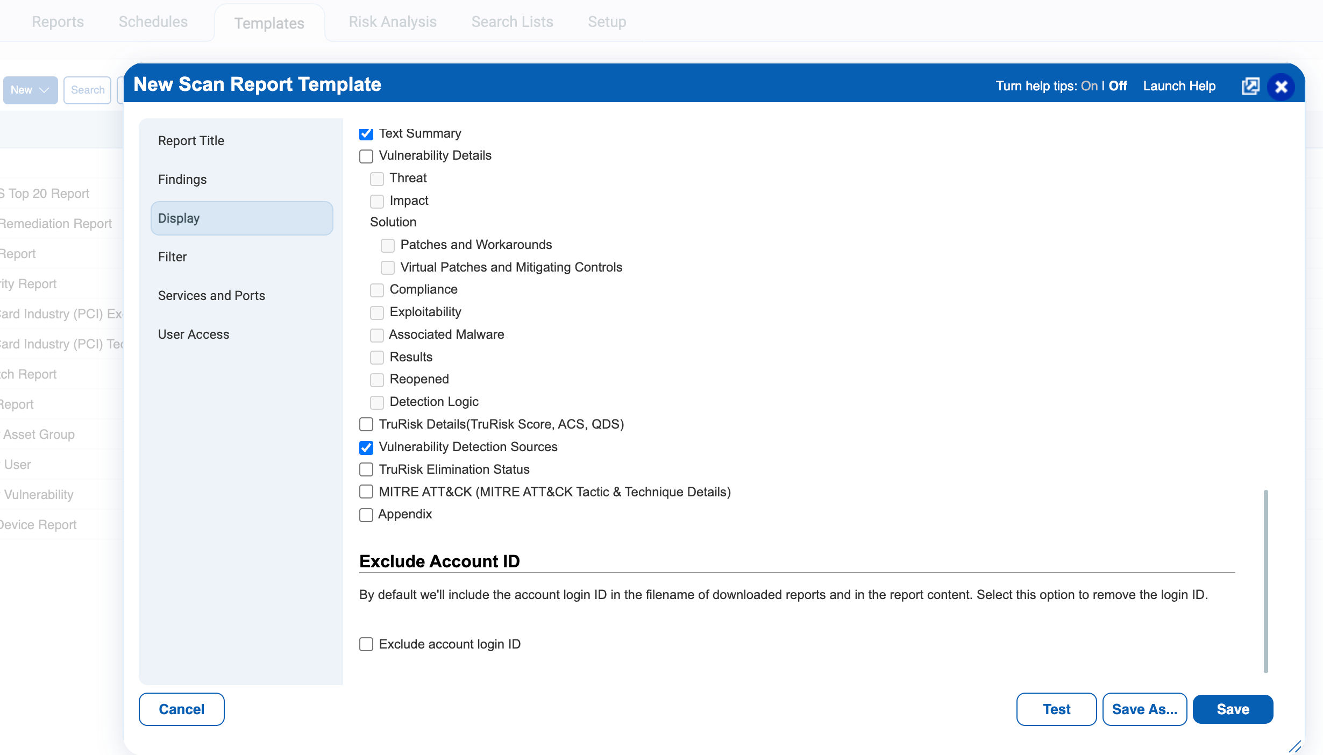Select the Vulnerability row in background list
Screen dimensions: 1323x755
coord(62,495)
